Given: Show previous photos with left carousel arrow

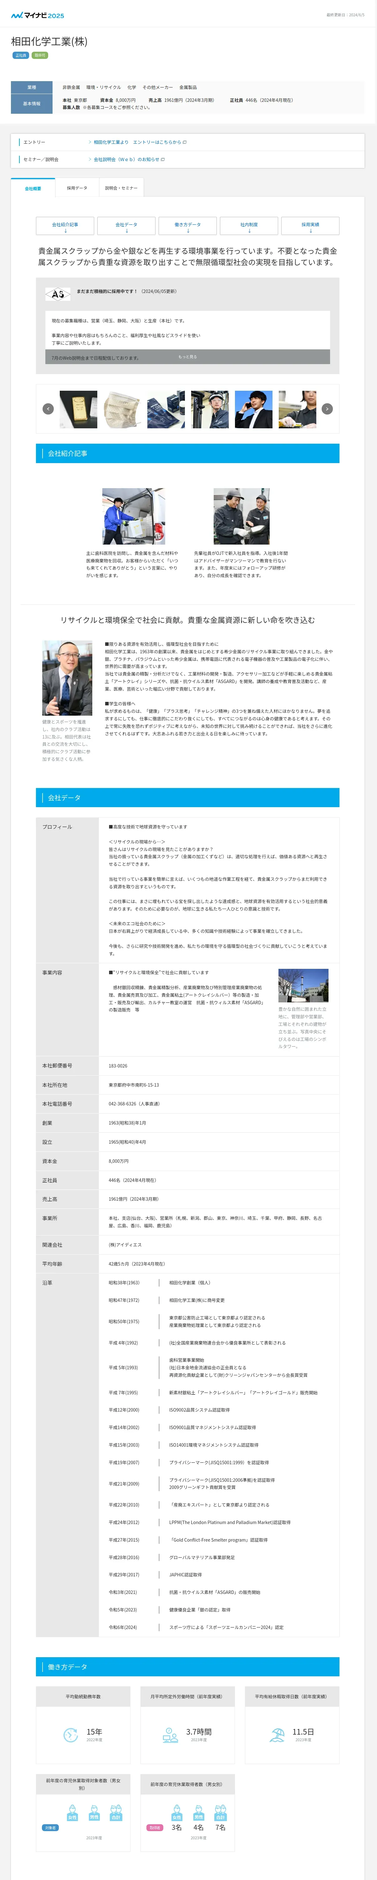Looking at the screenshot, I should coord(48,409).
